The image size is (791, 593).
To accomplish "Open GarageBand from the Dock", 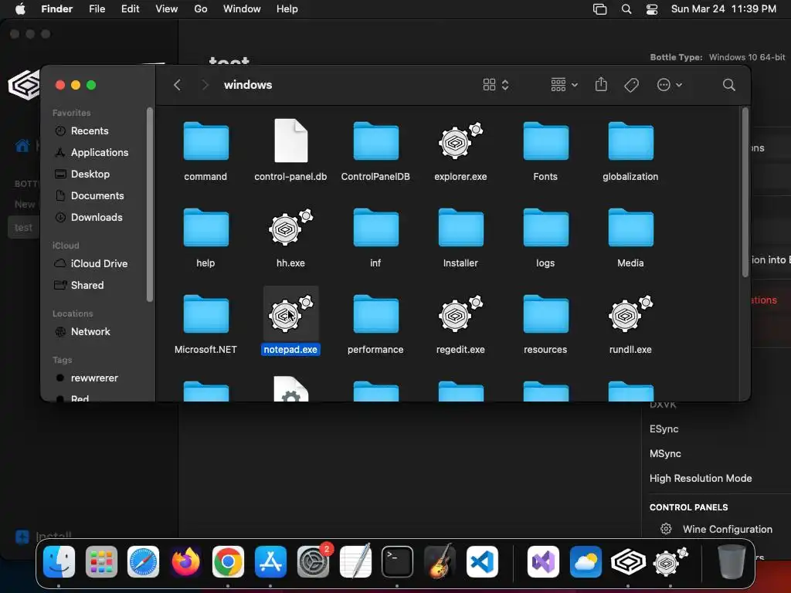I will click(440, 561).
